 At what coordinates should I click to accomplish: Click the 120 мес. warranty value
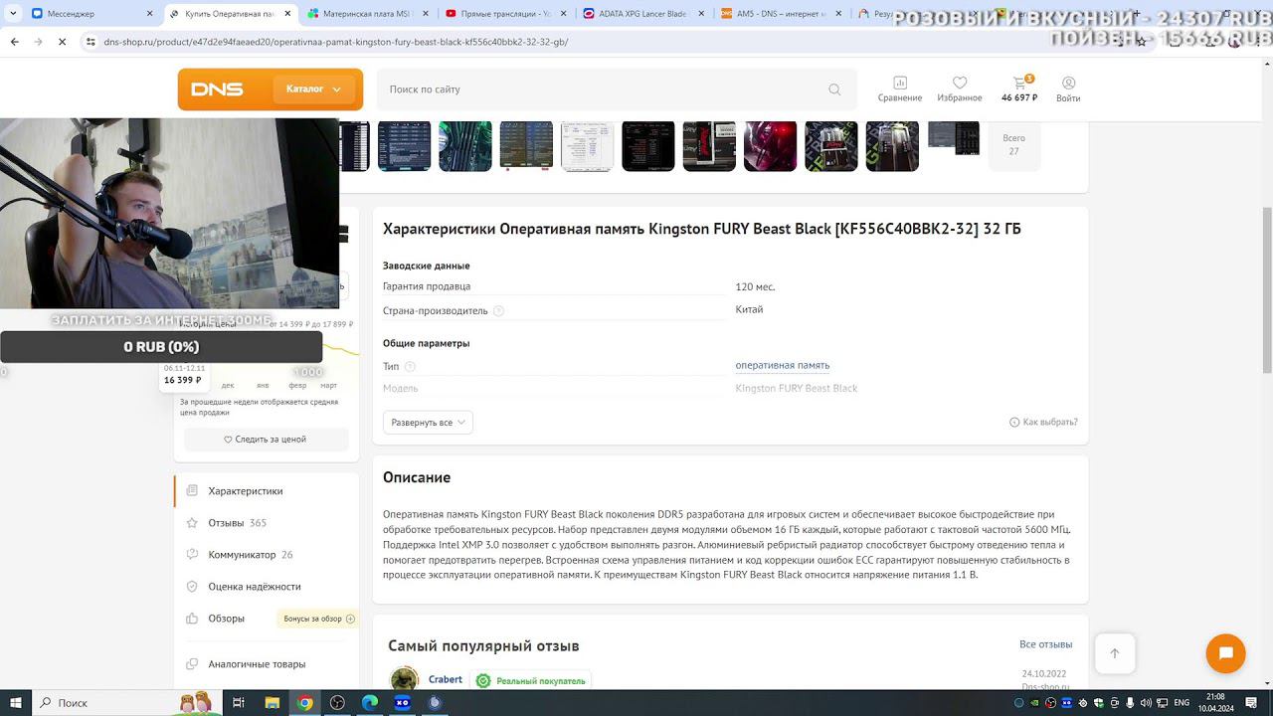tap(755, 286)
